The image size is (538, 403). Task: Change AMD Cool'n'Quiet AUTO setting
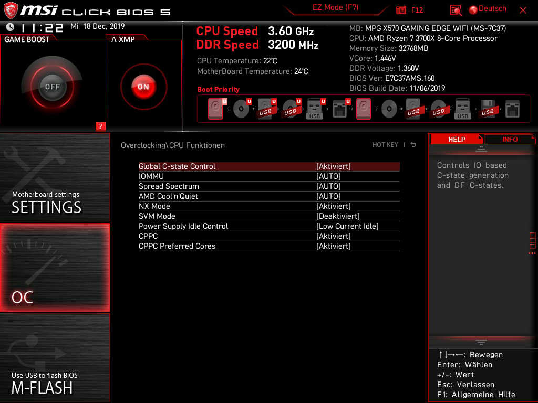[x=328, y=196]
